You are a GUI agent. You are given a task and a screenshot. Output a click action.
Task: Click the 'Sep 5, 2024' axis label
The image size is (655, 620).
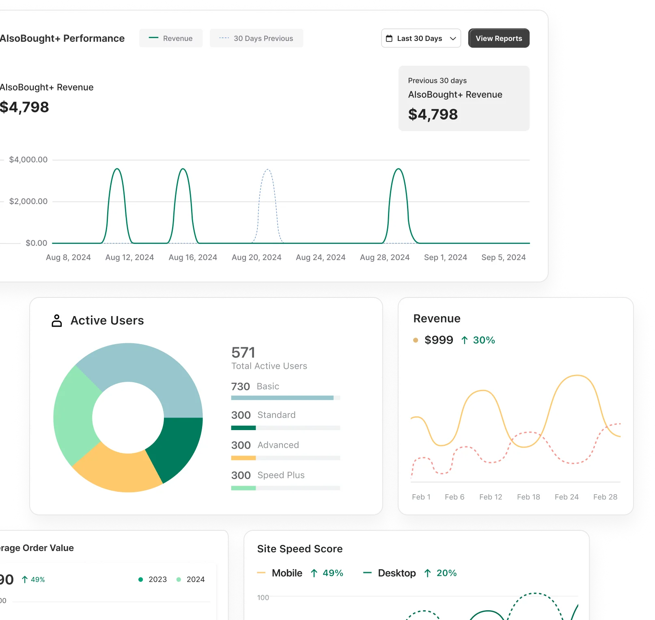click(504, 257)
